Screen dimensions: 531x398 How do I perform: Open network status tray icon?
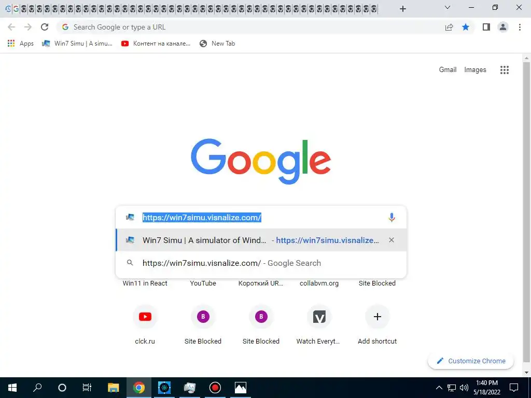click(x=452, y=388)
